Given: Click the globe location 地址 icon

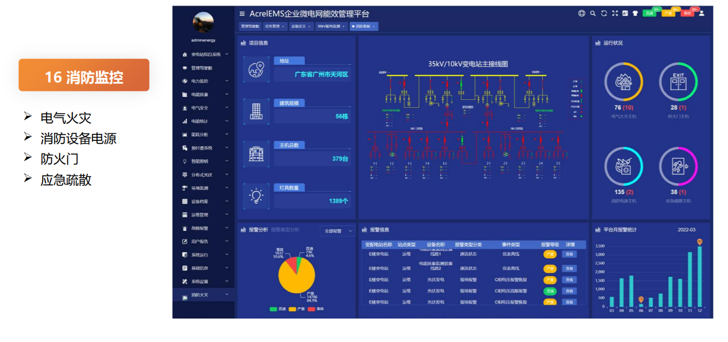Looking at the screenshot, I should coord(256,69).
